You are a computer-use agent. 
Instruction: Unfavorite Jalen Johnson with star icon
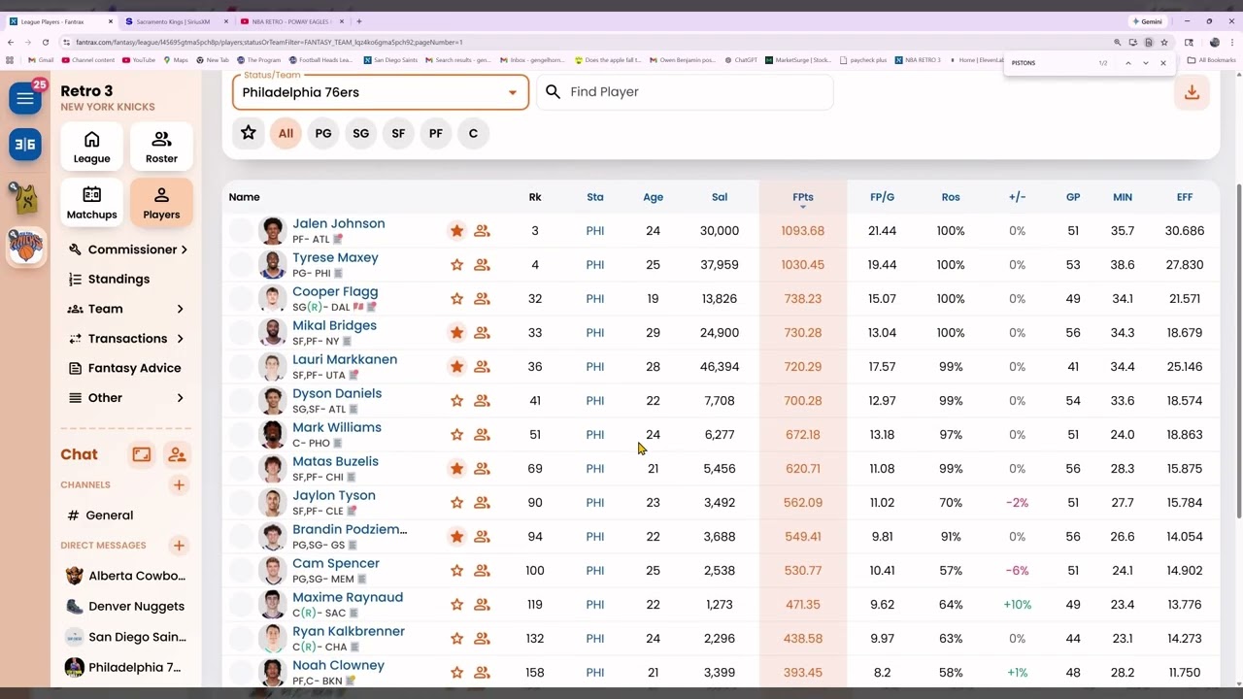pyautogui.click(x=456, y=231)
